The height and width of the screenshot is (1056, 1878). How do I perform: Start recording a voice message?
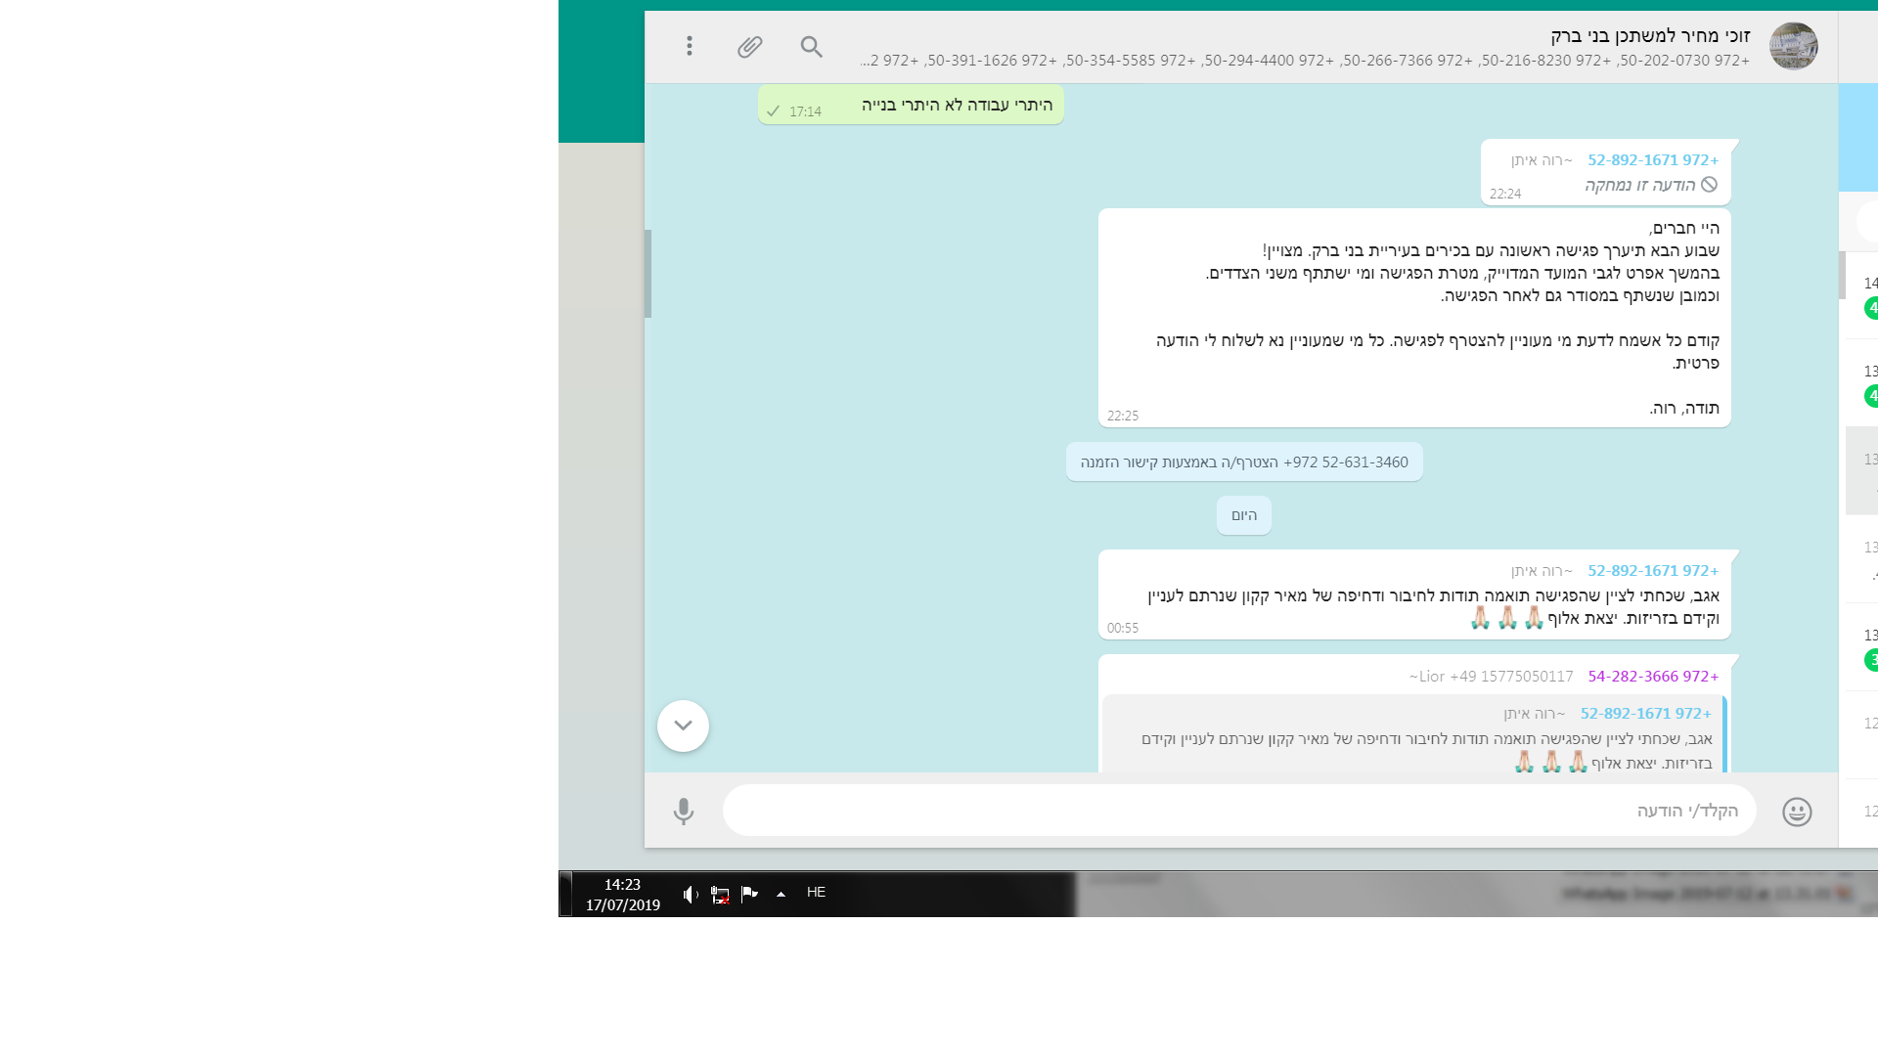[x=684, y=812]
